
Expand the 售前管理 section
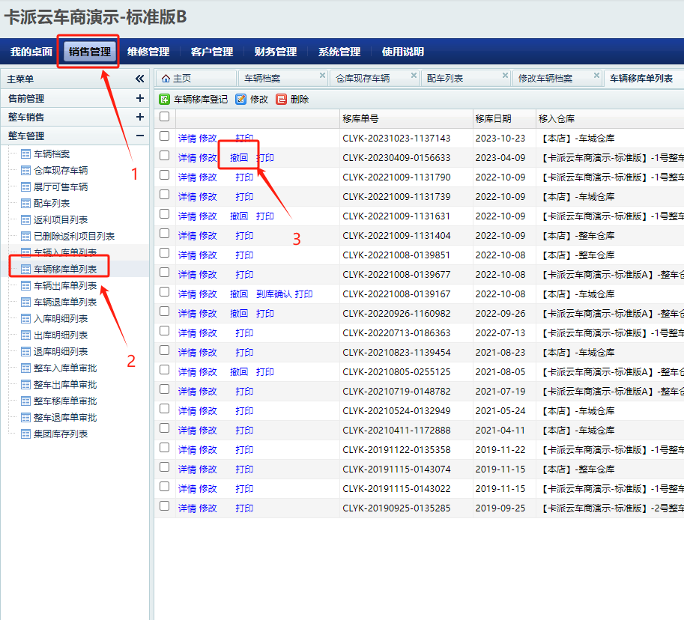point(139,98)
